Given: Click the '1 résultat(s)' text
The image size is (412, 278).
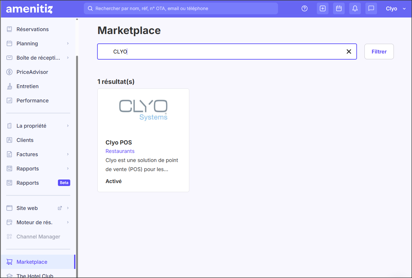Looking at the screenshot, I should (x=116, y=82).
